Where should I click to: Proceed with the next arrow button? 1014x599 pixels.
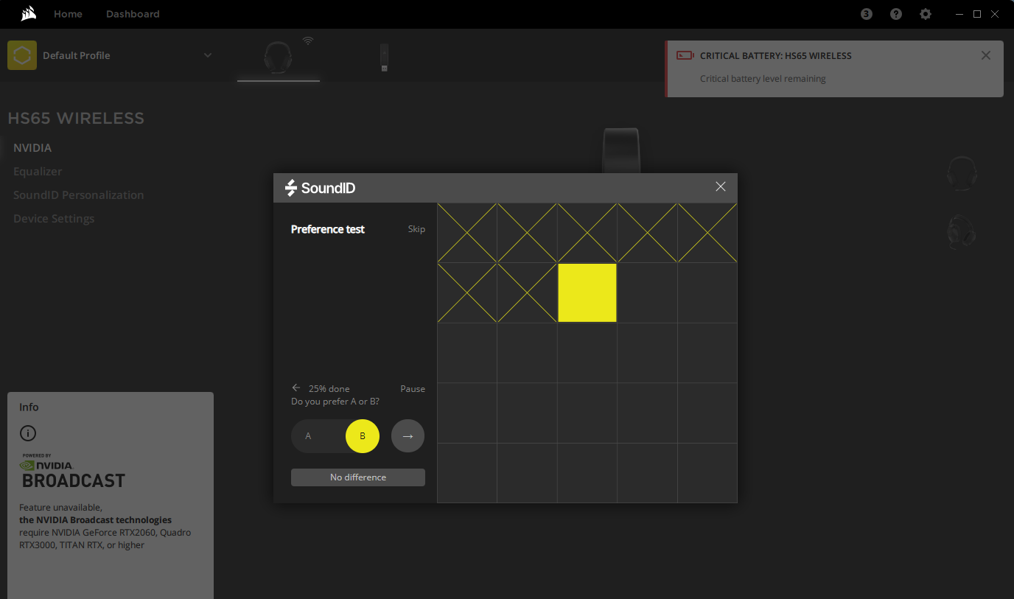(408, 436)
